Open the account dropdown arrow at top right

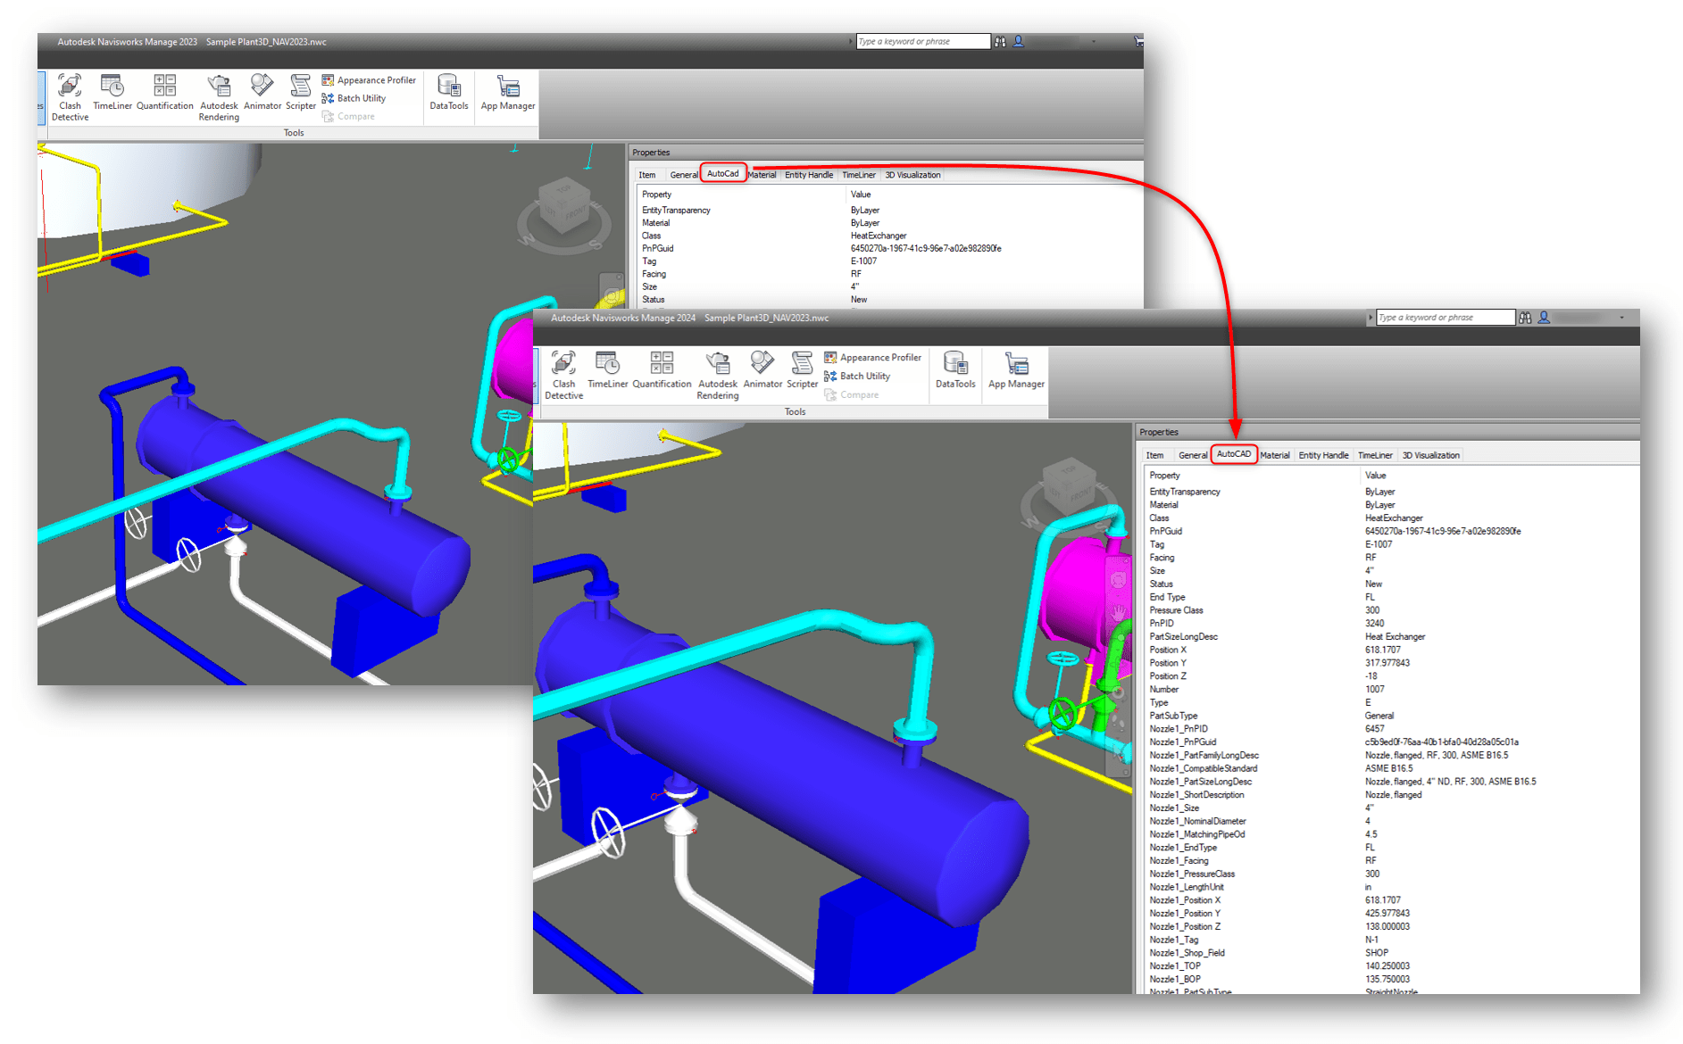(x=1621, y=317)
